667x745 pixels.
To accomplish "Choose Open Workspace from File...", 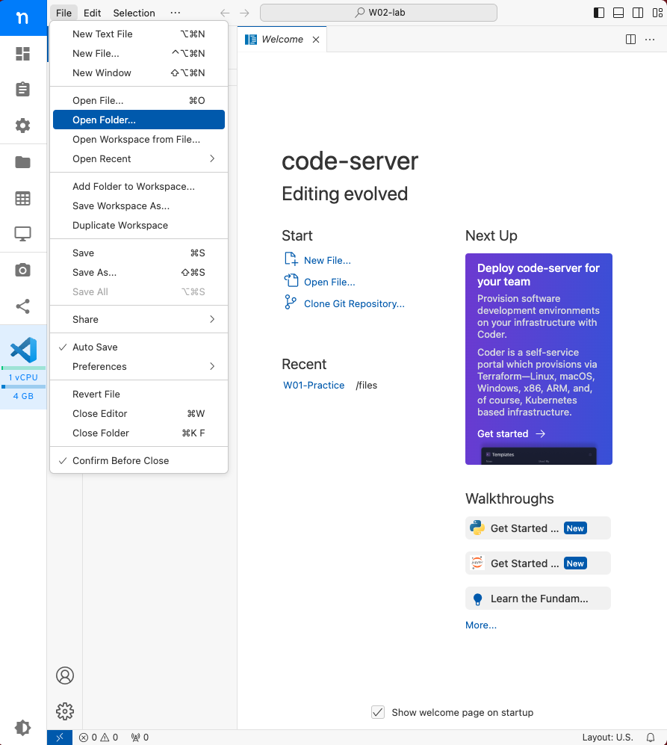I will point(139,140).
